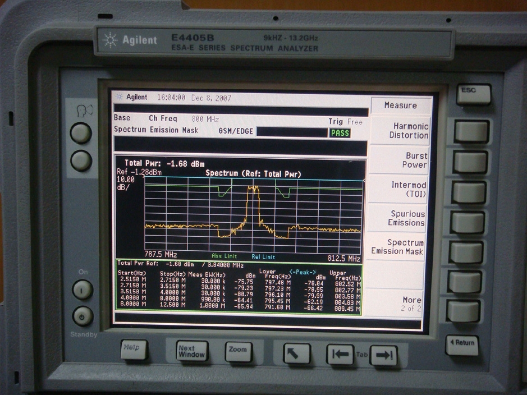Tap the Tab left arrow key
The image size is (527, 395).
point(340,355)
